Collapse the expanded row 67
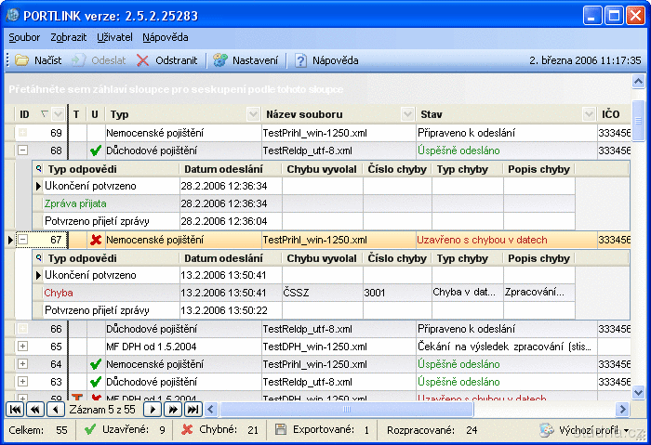651x445 pixels. [x=23, y=240]
